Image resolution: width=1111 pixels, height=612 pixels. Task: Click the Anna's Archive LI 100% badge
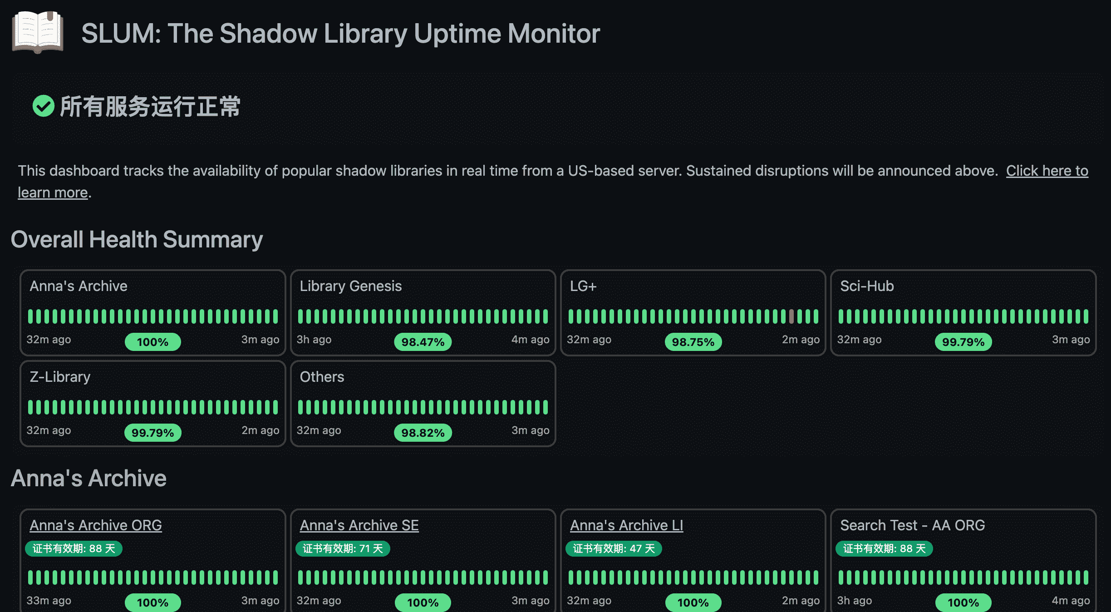(693, 602)
